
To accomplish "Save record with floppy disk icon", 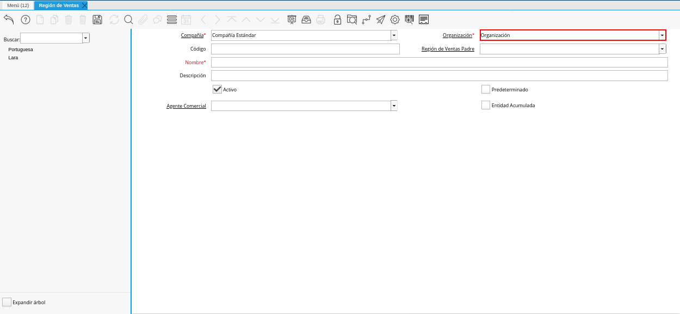I will [97, 20].
